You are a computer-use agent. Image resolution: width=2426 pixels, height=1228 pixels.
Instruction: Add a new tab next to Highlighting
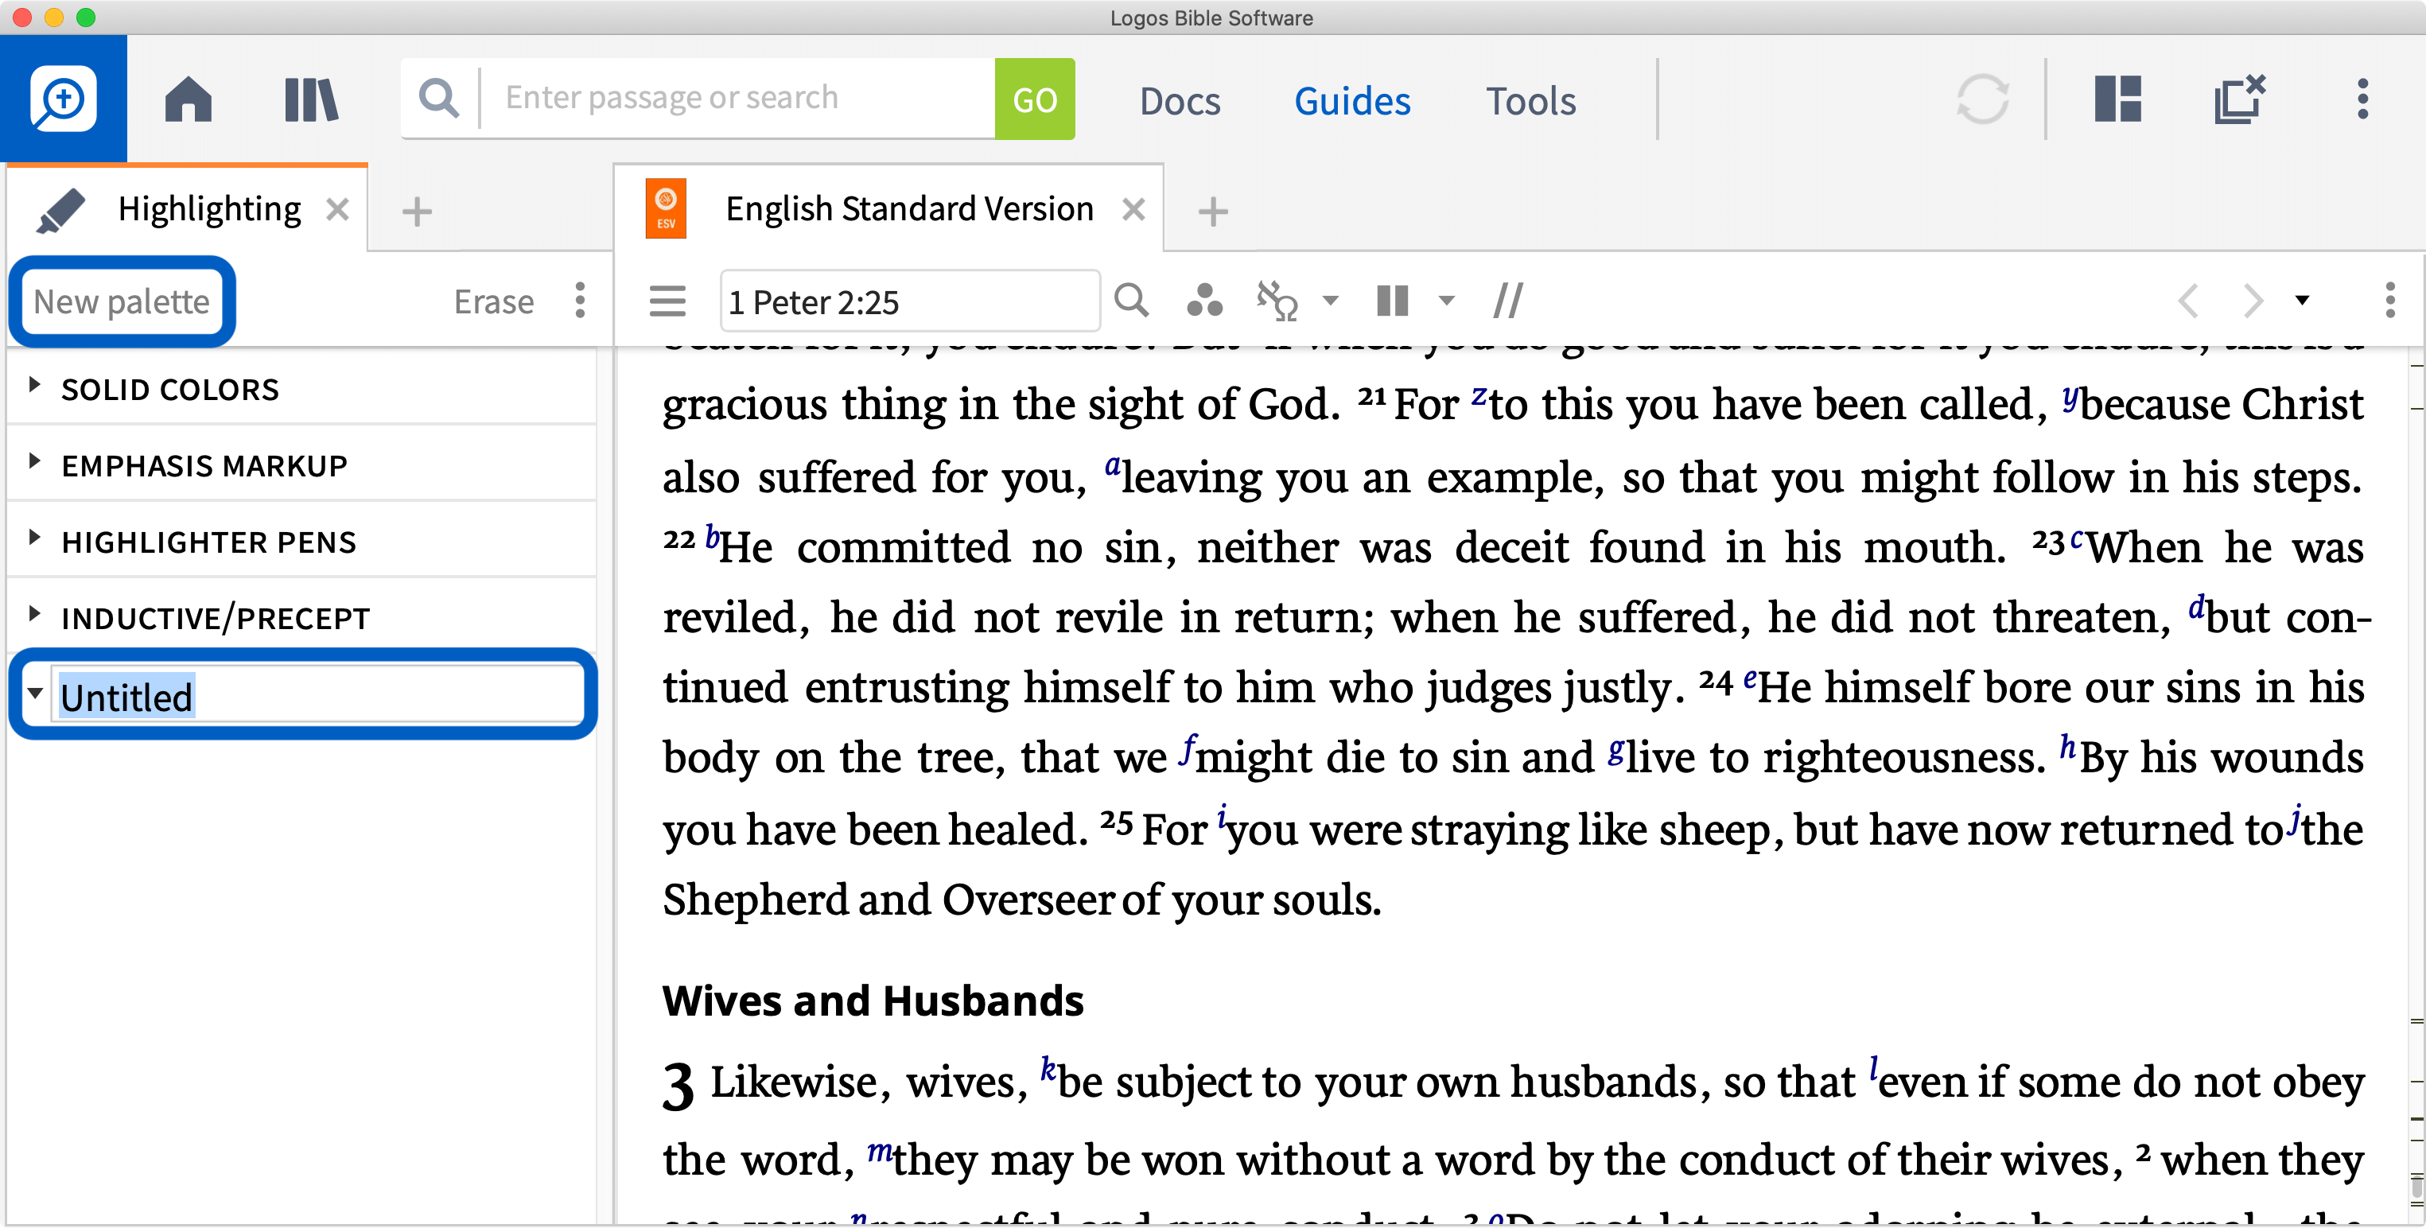pyautogui.click(x=416, y=211)
